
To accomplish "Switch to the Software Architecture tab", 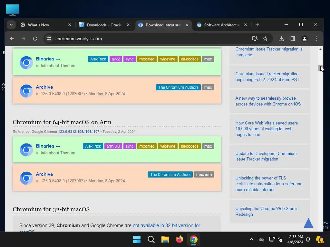I will pos(222,25).
